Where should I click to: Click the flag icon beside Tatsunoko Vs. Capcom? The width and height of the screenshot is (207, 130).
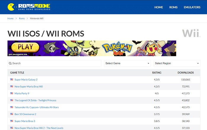pyautogui.click(x=12, y=107)
